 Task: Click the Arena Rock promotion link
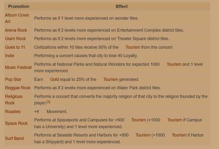tap(16, 30)
